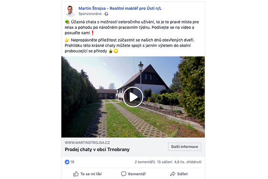This screenshot has width=268, height=179.
Task: Open the 15 sdílení list
Action: [x=164, y=162]
